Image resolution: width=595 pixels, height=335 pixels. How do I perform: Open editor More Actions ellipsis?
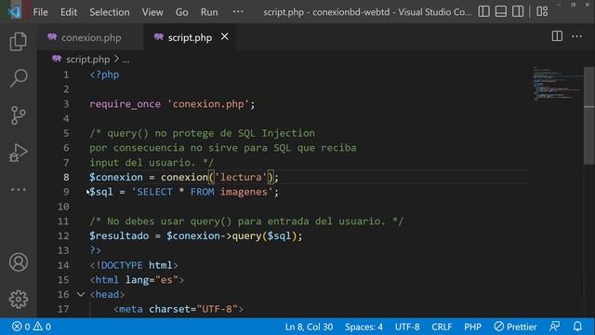(576, 36)
